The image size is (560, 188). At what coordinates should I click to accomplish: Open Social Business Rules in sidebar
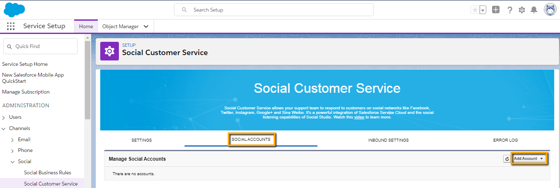(48, 173)
